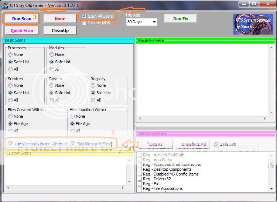Click Additional Scans list scroll up arrow
This screenshot has width=277, height=202.
pos(271,156)
